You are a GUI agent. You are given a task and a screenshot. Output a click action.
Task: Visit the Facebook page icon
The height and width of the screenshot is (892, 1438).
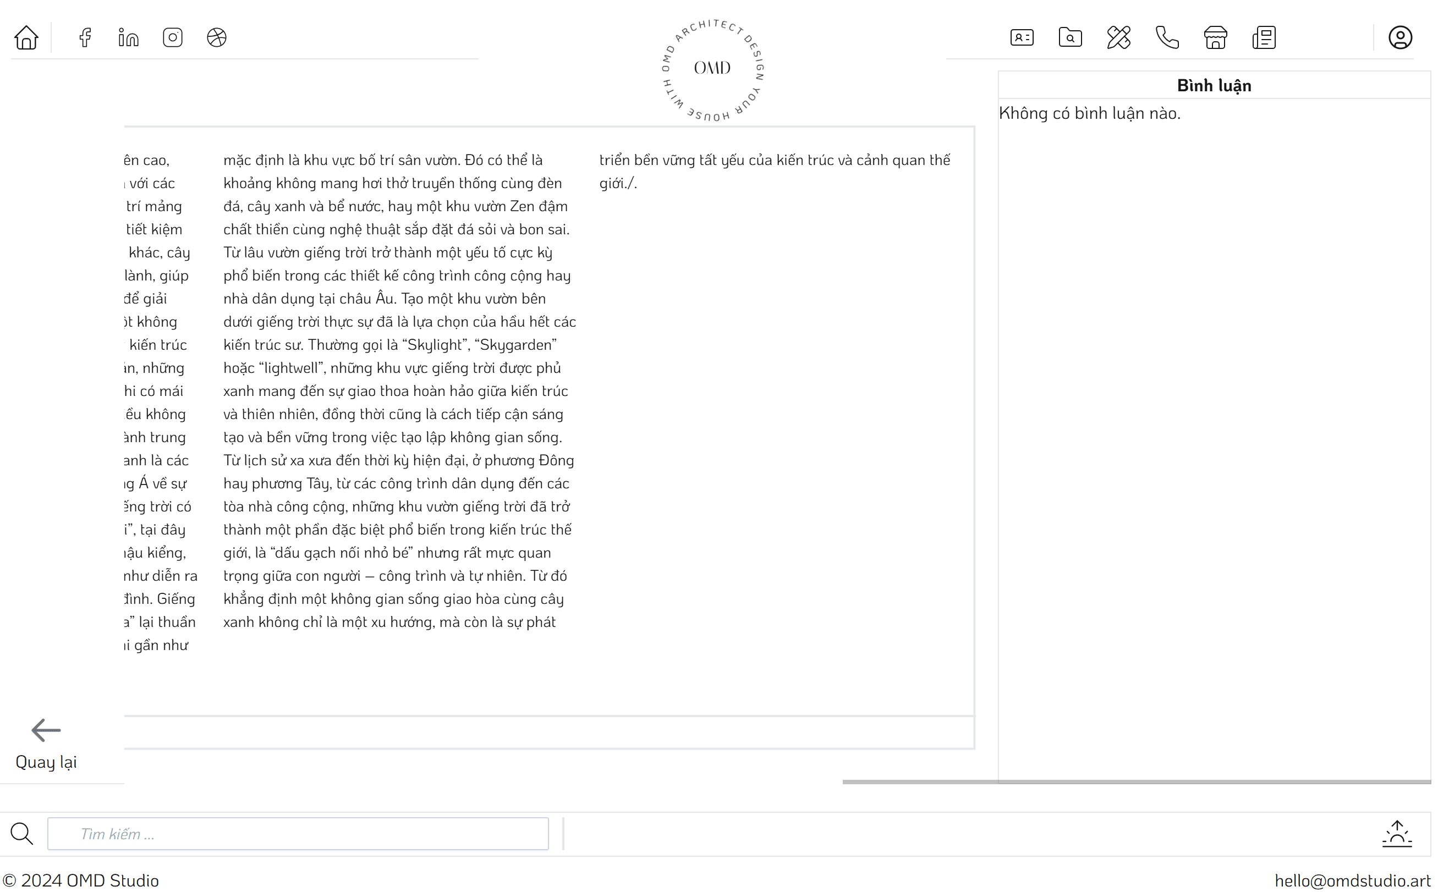(85, 37)
